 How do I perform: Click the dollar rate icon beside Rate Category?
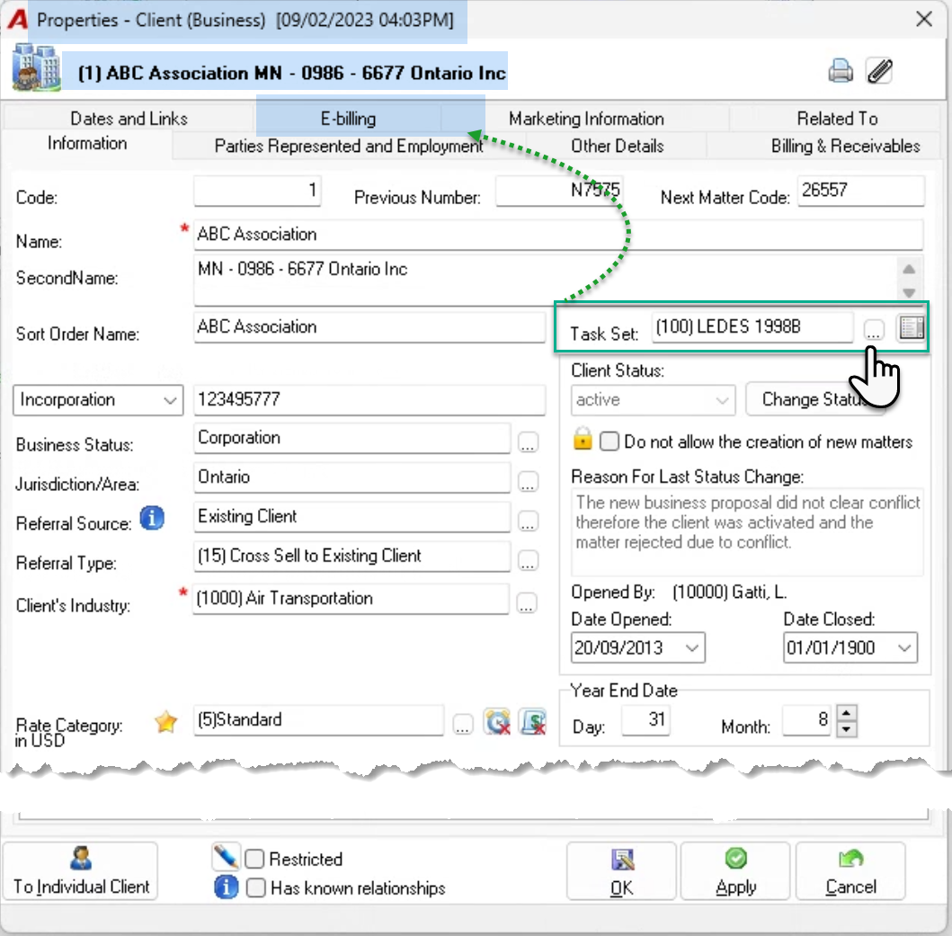533,721
